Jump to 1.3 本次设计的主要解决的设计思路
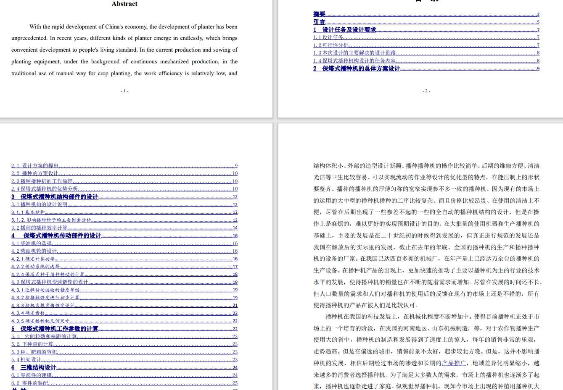Image resolution: width=563 pixels, height=390 pixels. click(426, 53)
